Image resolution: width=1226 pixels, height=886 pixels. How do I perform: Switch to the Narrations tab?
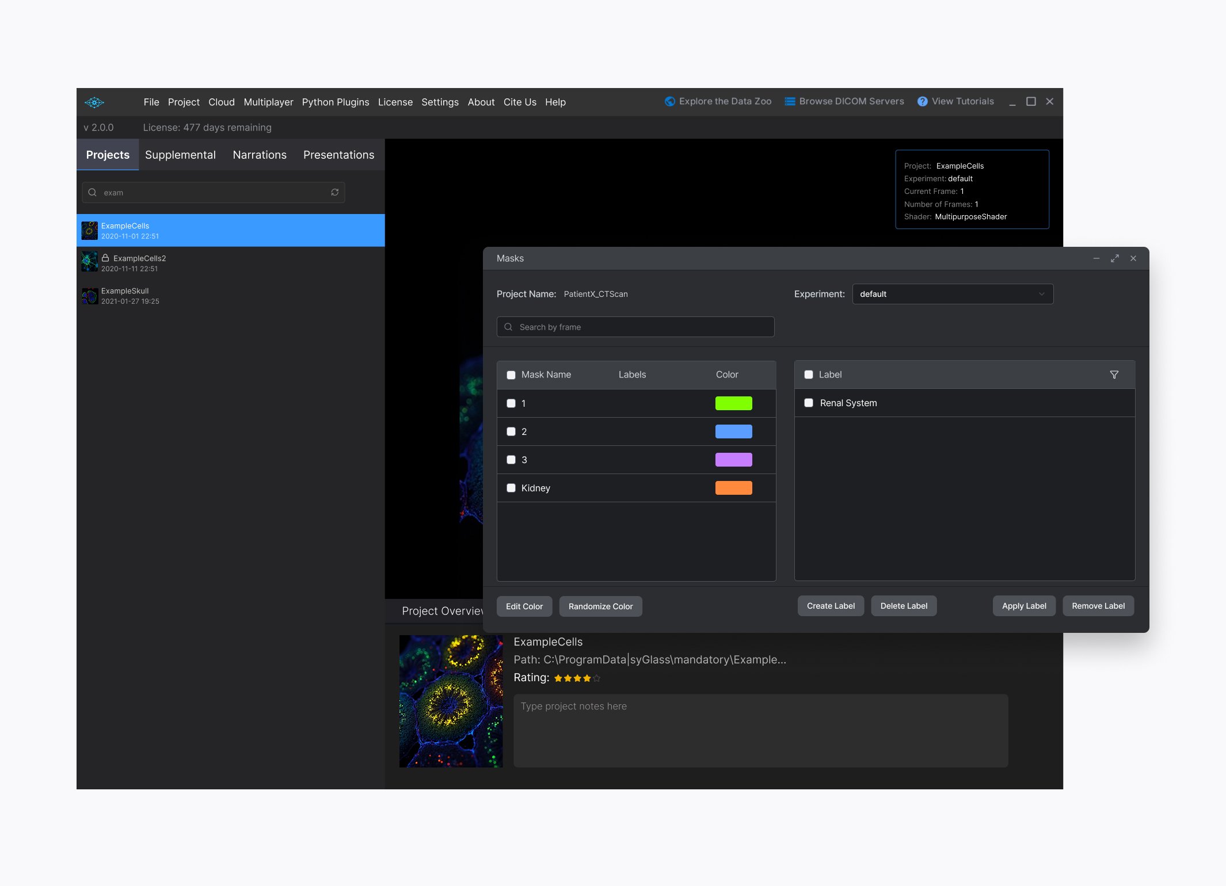pos(259,155)
